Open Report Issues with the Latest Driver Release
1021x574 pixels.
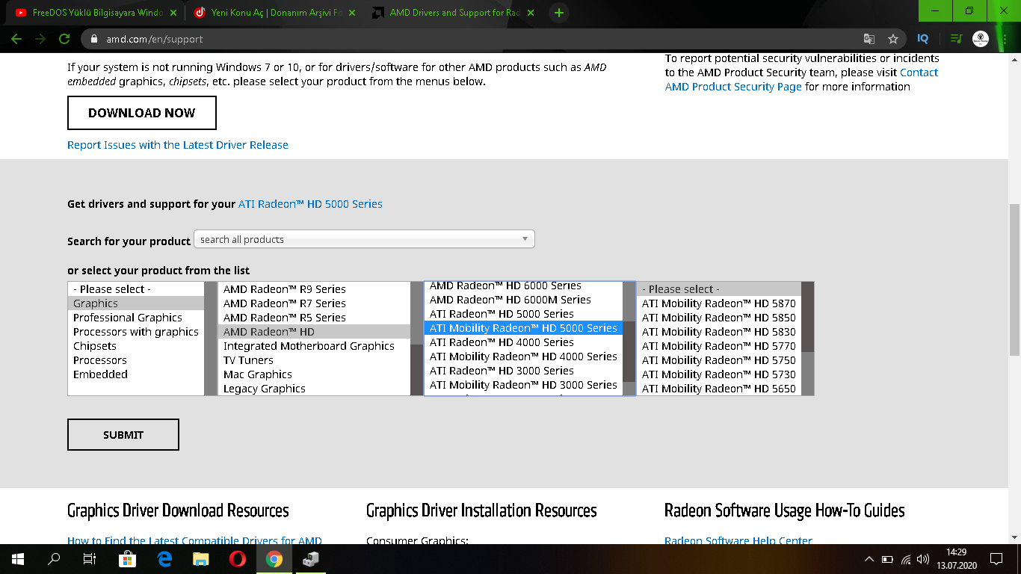[178, 145]
